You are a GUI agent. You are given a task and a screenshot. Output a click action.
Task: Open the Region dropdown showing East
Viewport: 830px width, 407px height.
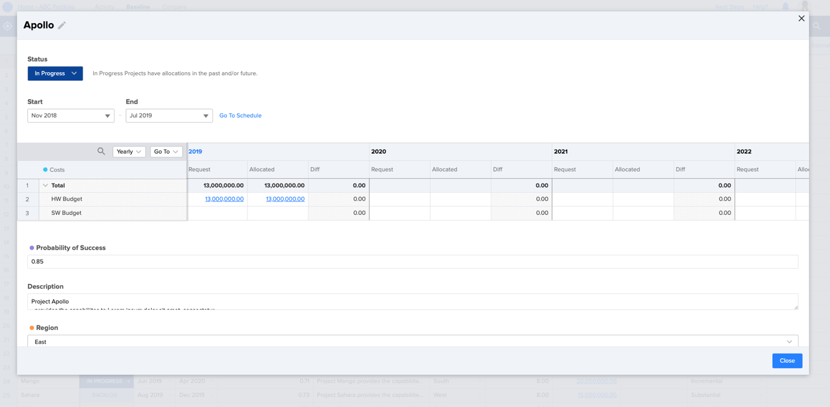tap(413, 341)
